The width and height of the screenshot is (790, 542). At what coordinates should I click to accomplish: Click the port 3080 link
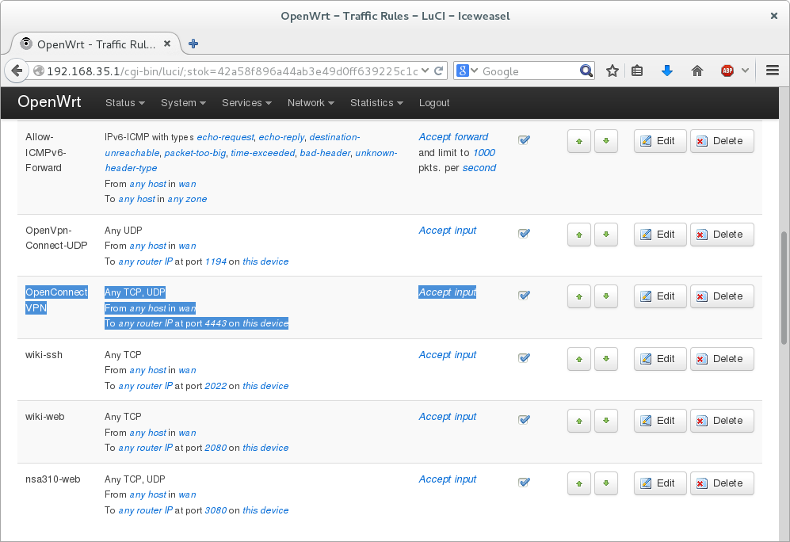[216, 510]
